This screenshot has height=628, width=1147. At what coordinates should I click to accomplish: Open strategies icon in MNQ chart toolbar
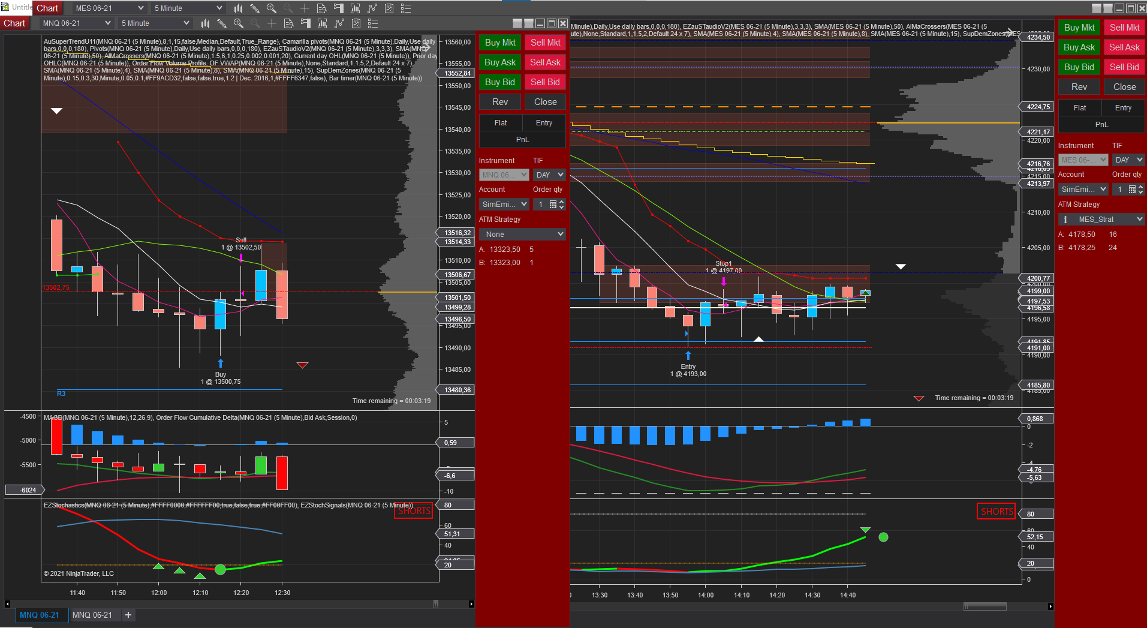(356, 23)
